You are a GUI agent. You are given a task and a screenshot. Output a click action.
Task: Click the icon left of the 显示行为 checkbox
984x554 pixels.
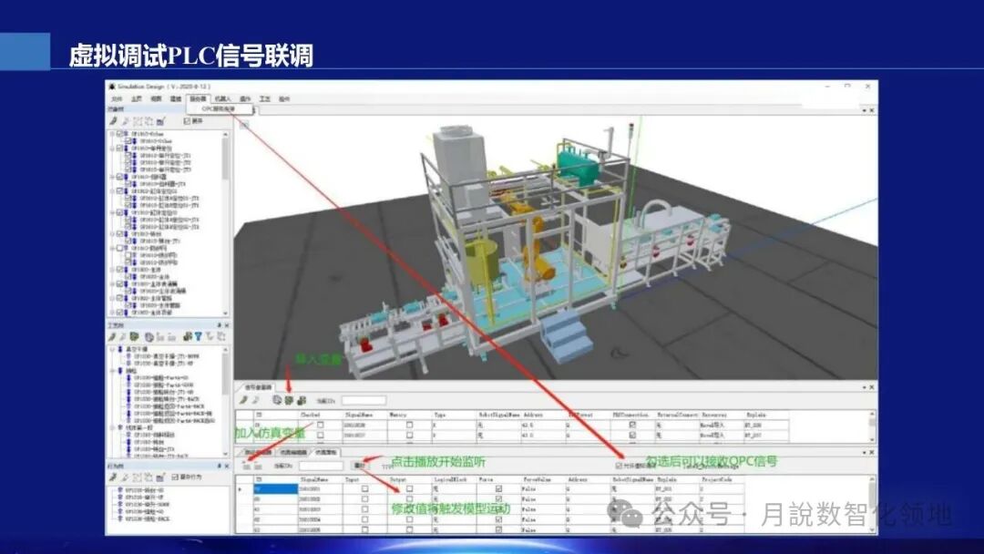(x=160, y=477)
